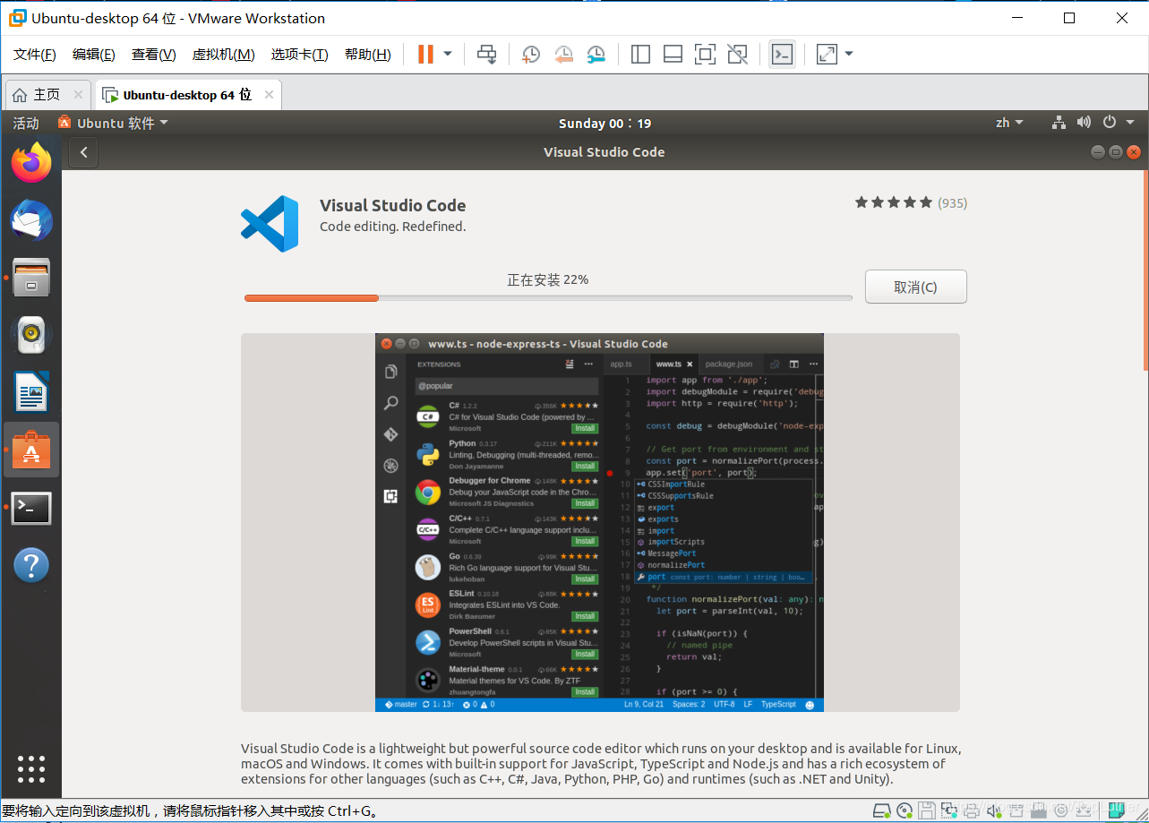1149x823 pixels.
Task: Open the 查看(V) menu
Action: (x=154, y=55)
